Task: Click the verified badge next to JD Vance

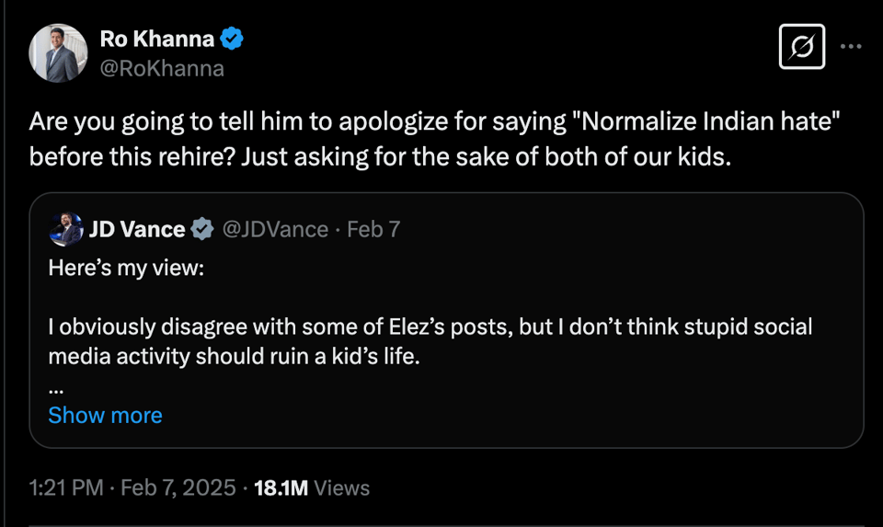Action: 201,229
